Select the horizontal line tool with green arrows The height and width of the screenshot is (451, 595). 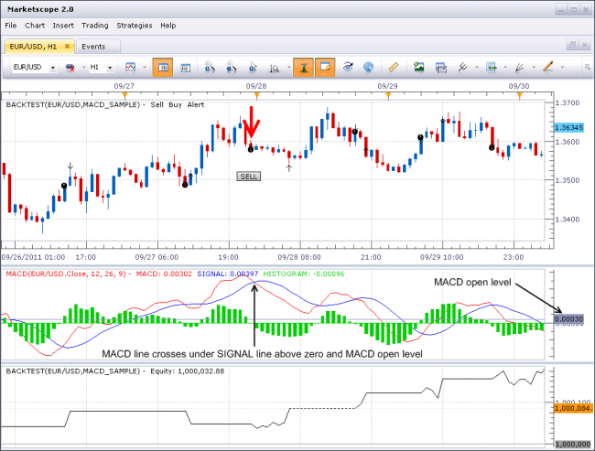(492, 68)
